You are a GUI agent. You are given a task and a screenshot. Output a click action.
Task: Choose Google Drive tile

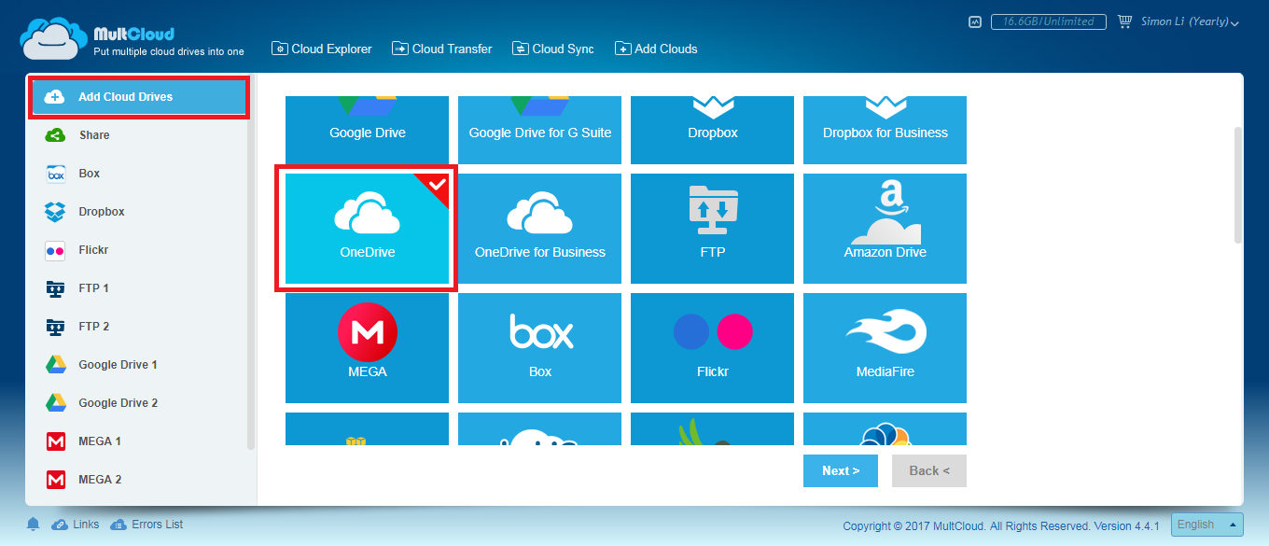[367, 130]
